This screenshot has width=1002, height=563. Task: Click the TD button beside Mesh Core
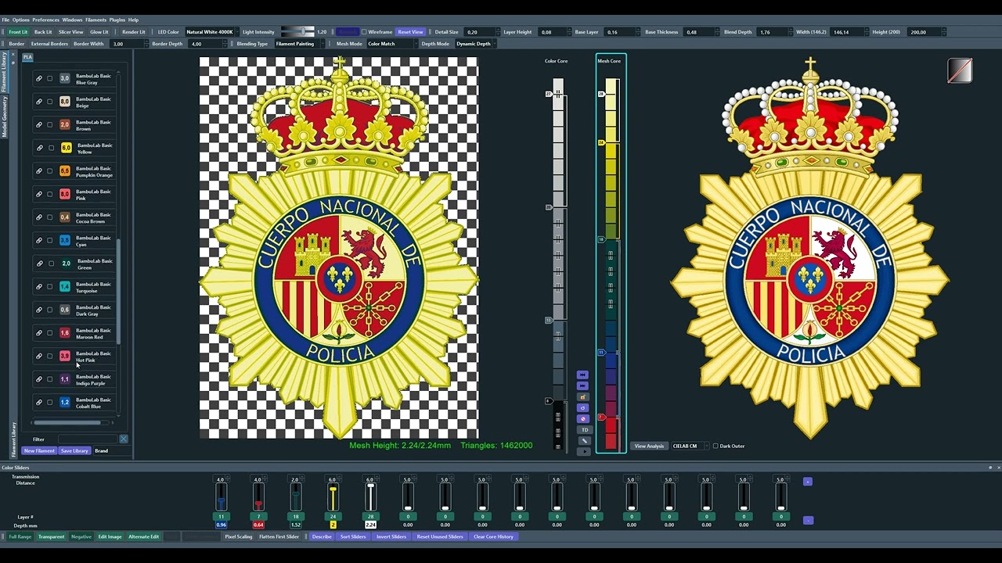pyautogui.click(x=584, y=430)
